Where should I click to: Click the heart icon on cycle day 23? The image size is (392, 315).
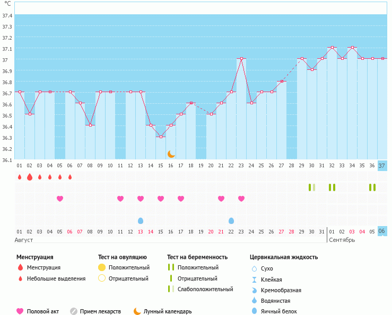(241, 199)
